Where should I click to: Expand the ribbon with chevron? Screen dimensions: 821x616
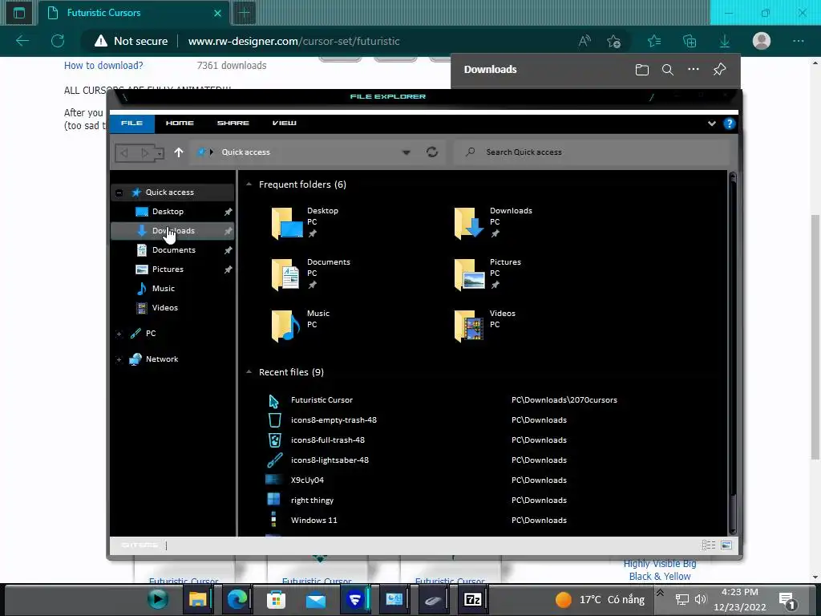pos(712,124)
